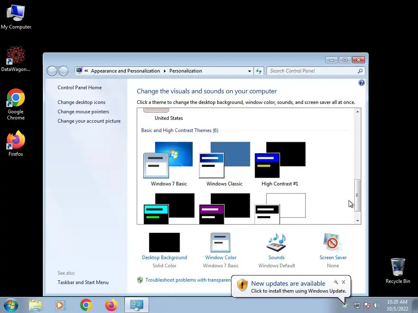The width and height of the screenshot is (418, 313).
Task: Click the Back navigation arrow
Action: pos(52,71)
